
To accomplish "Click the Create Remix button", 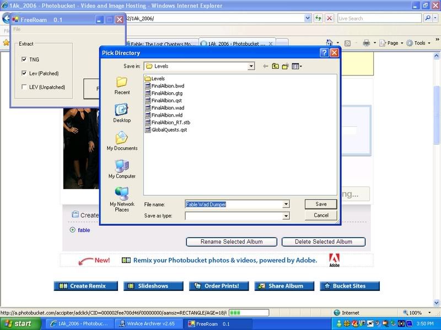I will pyautogui.click(x=86, y=286).
